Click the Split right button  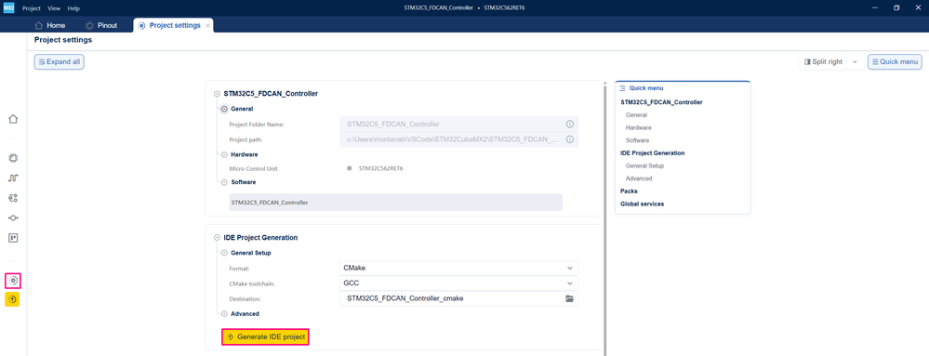[824, 61]
